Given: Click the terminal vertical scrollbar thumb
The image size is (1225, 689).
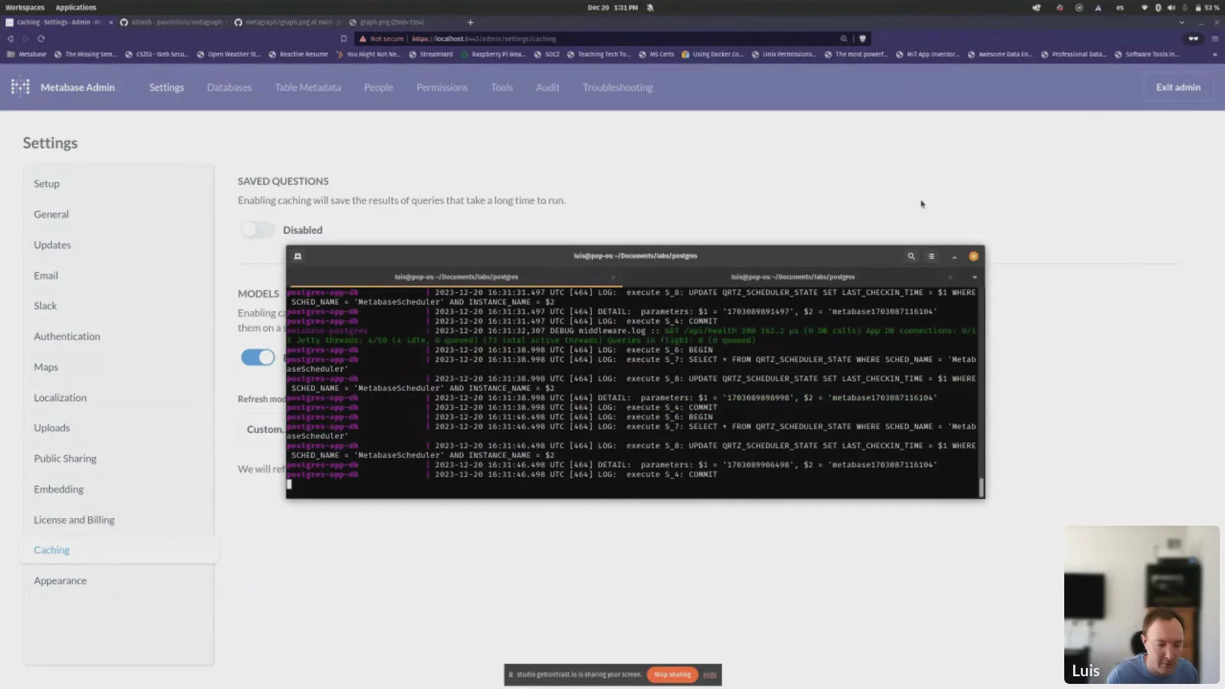Looking at the screenshot, I should tap(981, 487).
